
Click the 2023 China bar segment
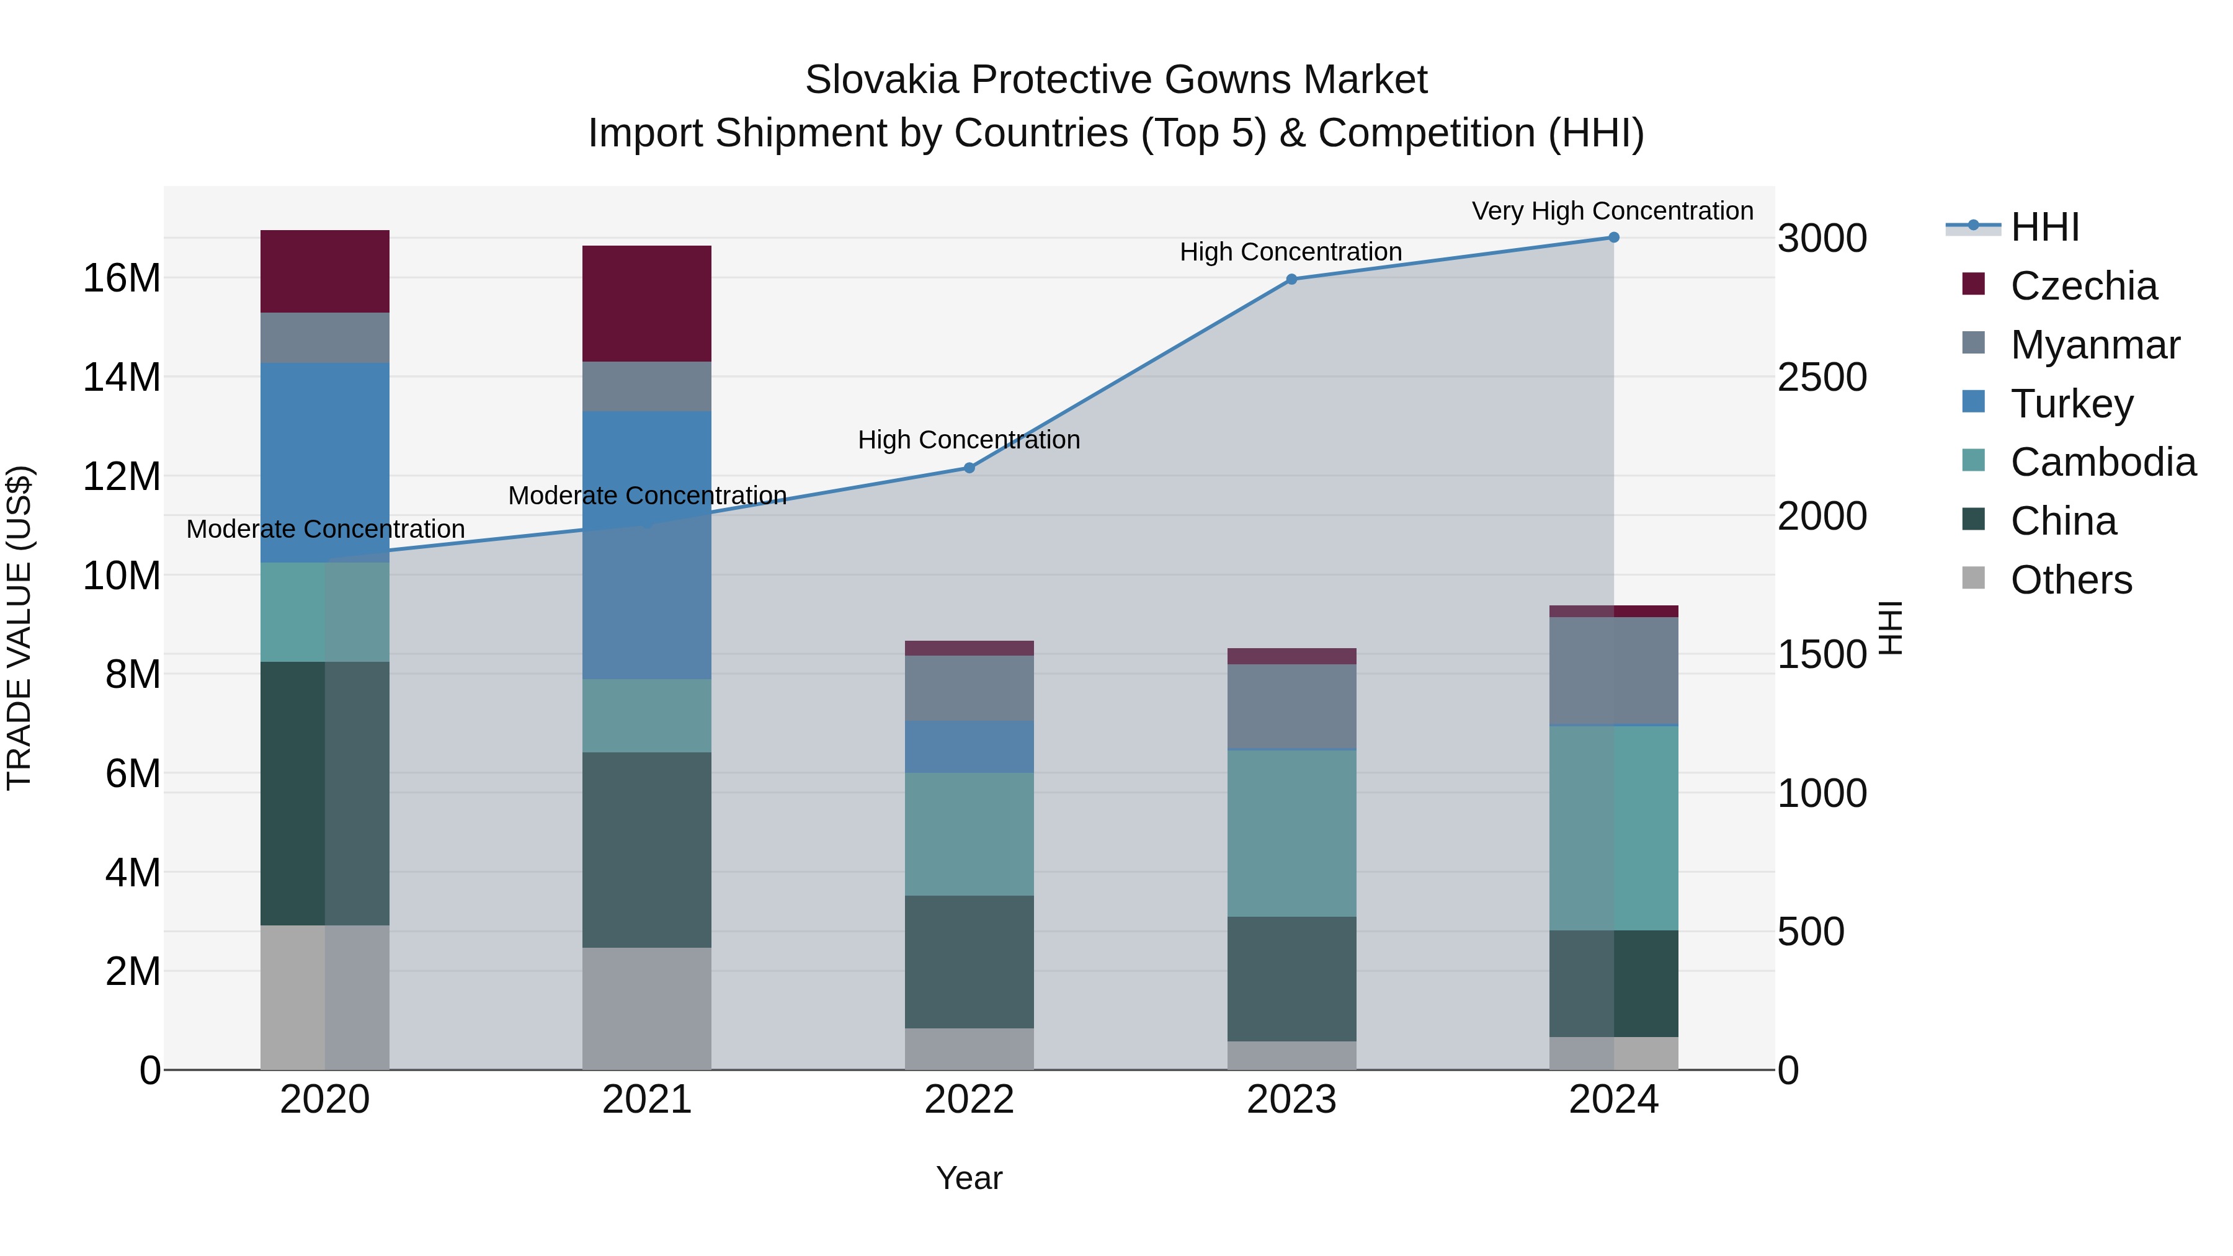pyautogui.click(x=1291, y=979)
